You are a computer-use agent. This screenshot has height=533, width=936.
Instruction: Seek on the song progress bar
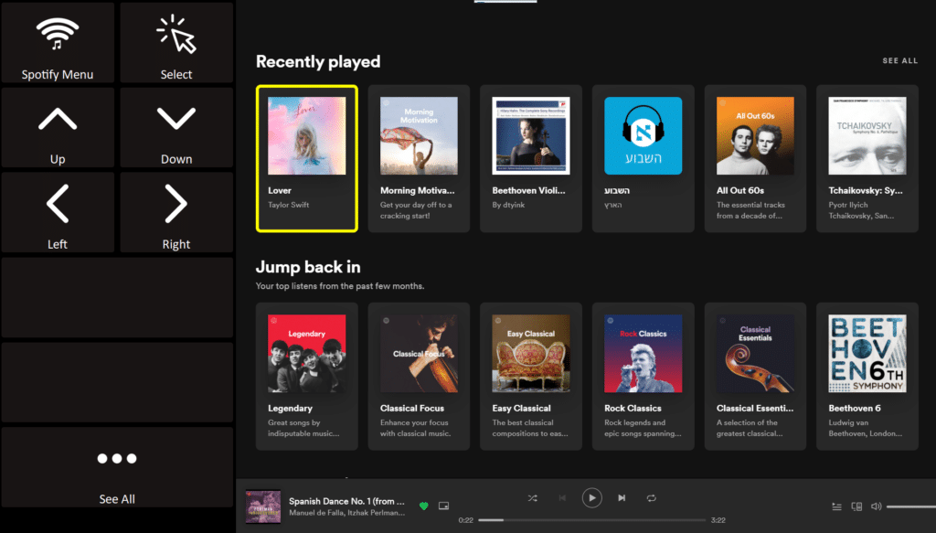[591, 520]
